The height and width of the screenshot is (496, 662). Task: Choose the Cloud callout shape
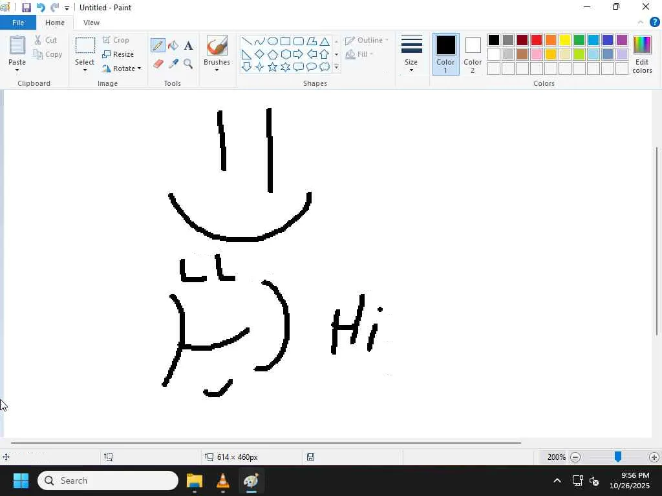pyautogui.click(x=325, y=67)
